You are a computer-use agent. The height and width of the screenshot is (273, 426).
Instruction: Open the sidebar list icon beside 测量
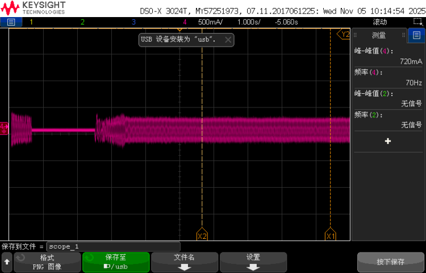(x=416, y=35)
